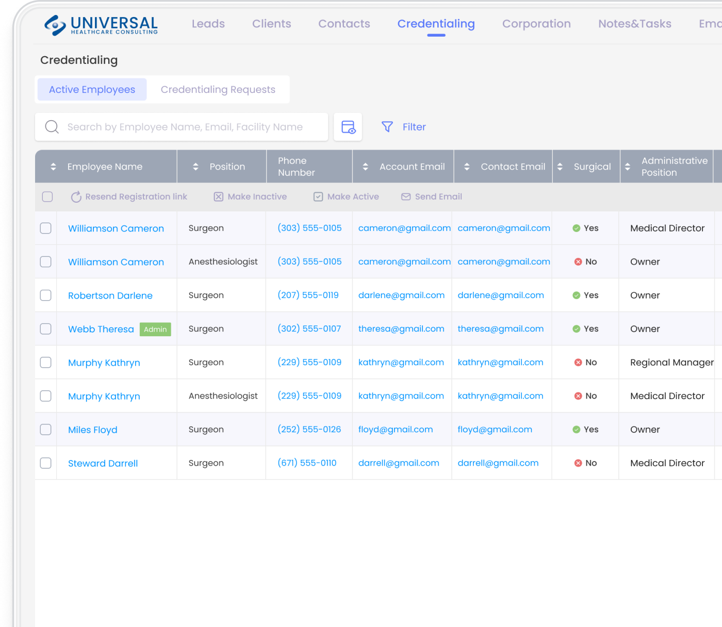The height and width of the screenshot is (627, 722).
Task: Select the Credentialing navigation tab
Action: tap(436, 24)
